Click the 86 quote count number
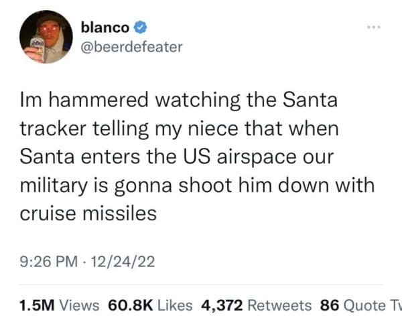 (x=329, y=305)
